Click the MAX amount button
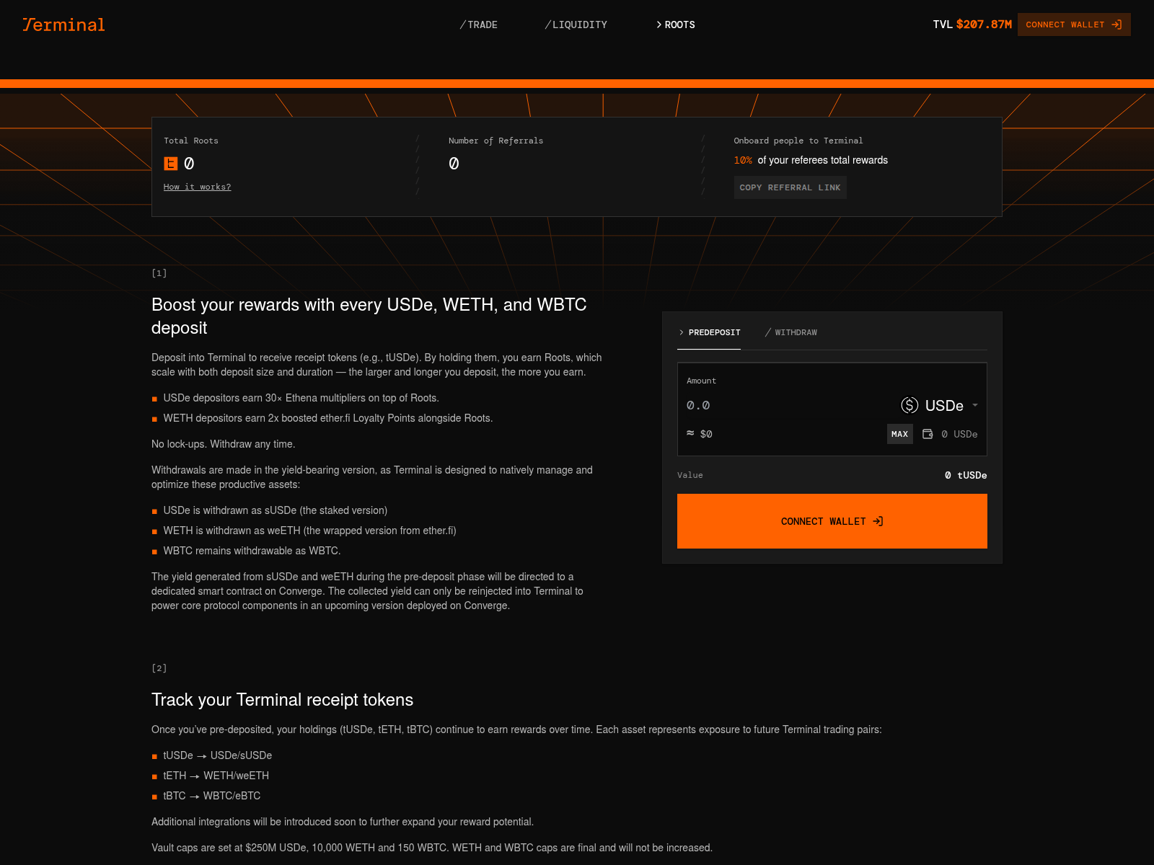 899,434
